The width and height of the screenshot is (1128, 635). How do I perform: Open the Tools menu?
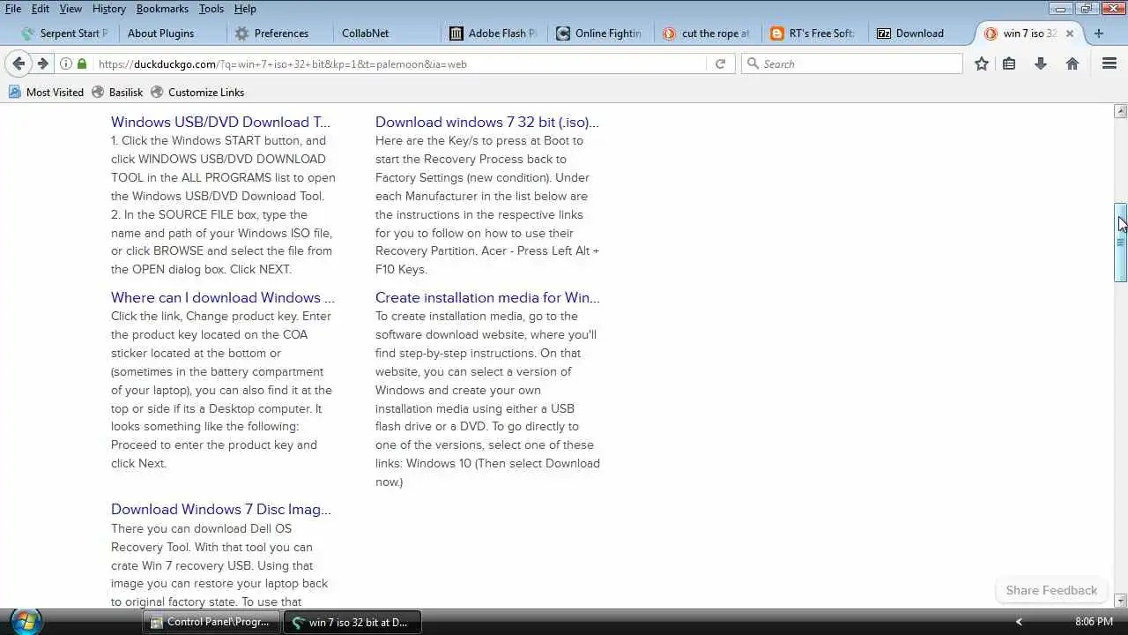coord(211,9)
